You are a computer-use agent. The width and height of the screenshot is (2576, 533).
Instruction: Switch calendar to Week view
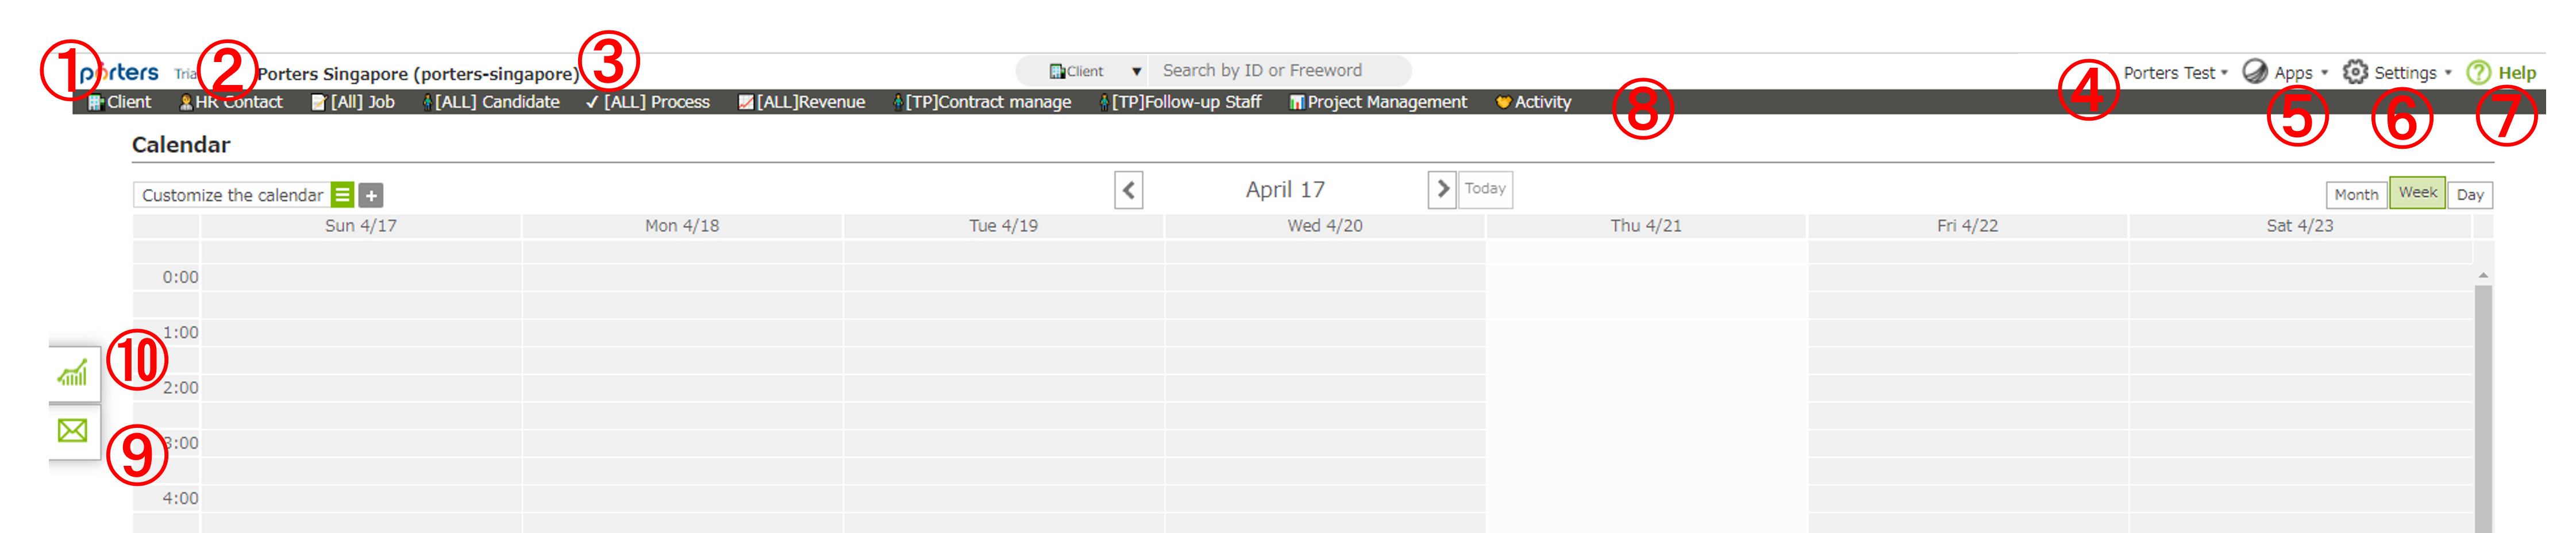pos(2417,193)
